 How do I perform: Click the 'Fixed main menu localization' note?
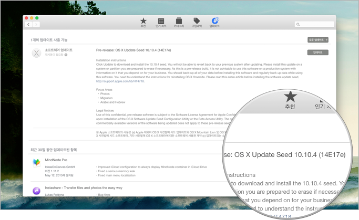tap(117, 175)
